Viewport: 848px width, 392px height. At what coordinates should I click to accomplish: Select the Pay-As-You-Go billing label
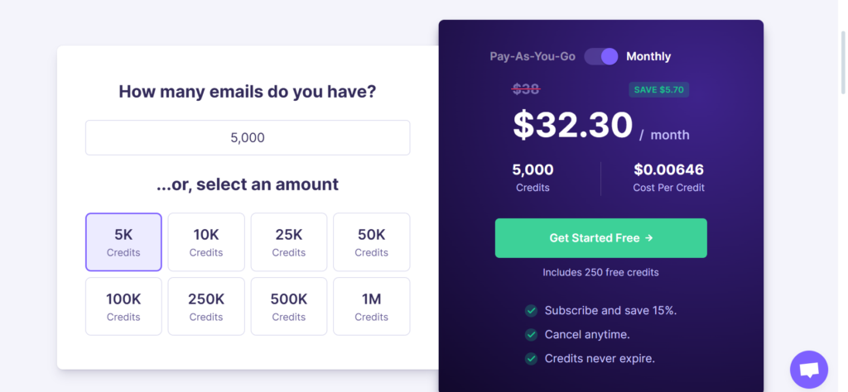pos(532,56)
